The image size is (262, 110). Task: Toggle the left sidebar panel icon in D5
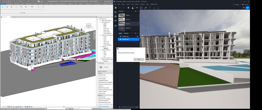(x=115, y=8)
